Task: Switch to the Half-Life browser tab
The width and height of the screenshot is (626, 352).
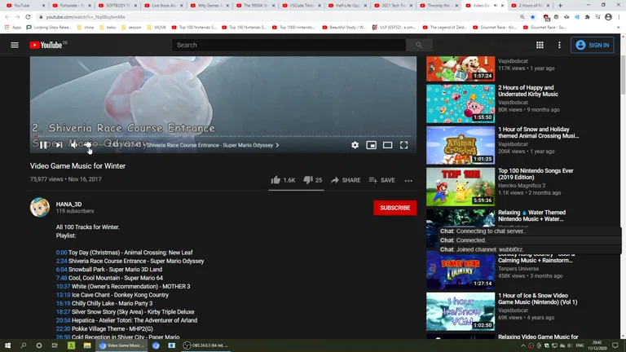Action: pos(348,6)
